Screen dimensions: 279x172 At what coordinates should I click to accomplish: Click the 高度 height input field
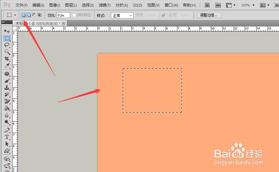tap(185, 15)
